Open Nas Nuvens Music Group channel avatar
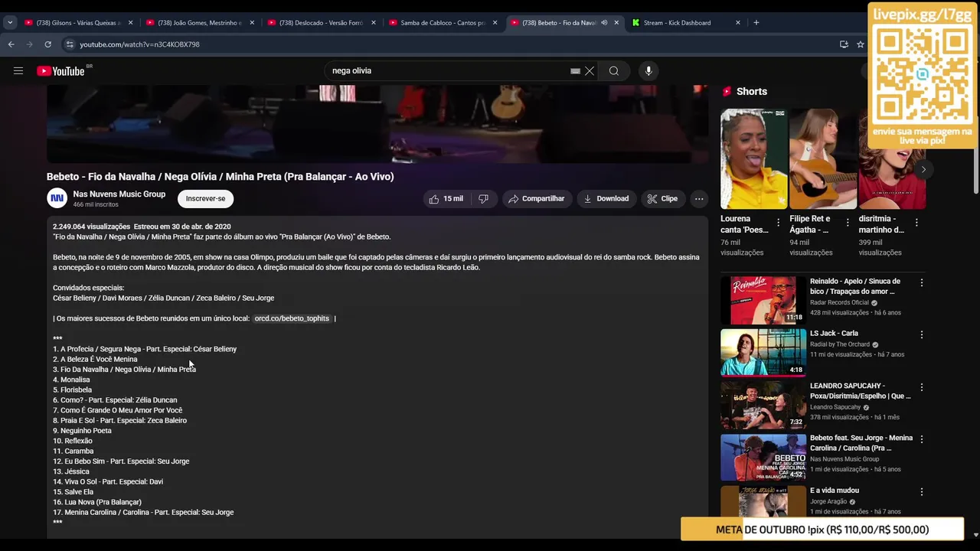Screen dimensions: 980x551 (x=57, y=199)
